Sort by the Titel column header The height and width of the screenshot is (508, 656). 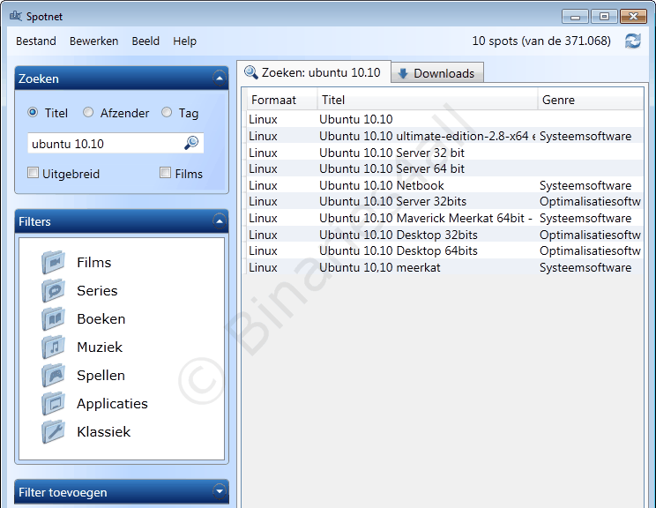[428, 100]
